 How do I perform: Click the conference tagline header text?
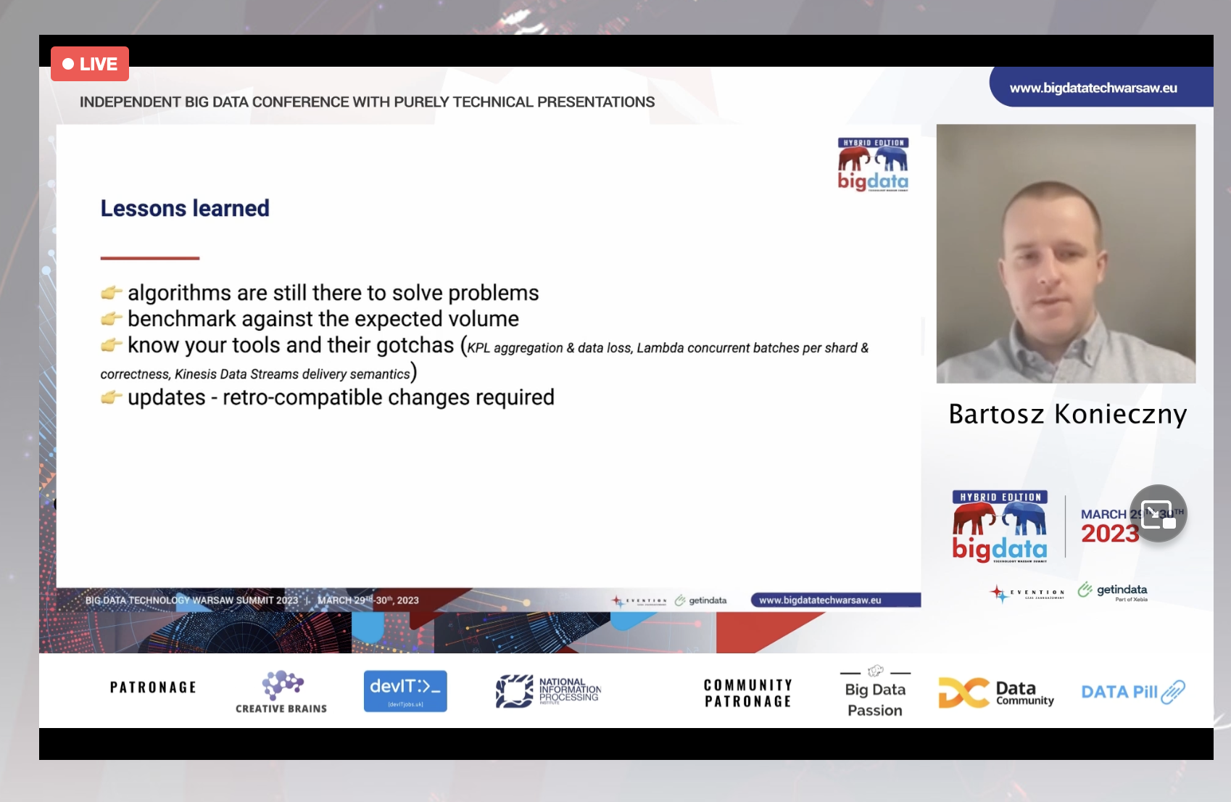(x=367, y=102)
